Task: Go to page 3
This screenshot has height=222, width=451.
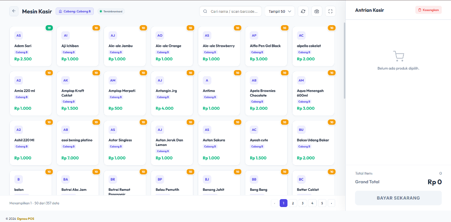Action: [x=303, y=203]
